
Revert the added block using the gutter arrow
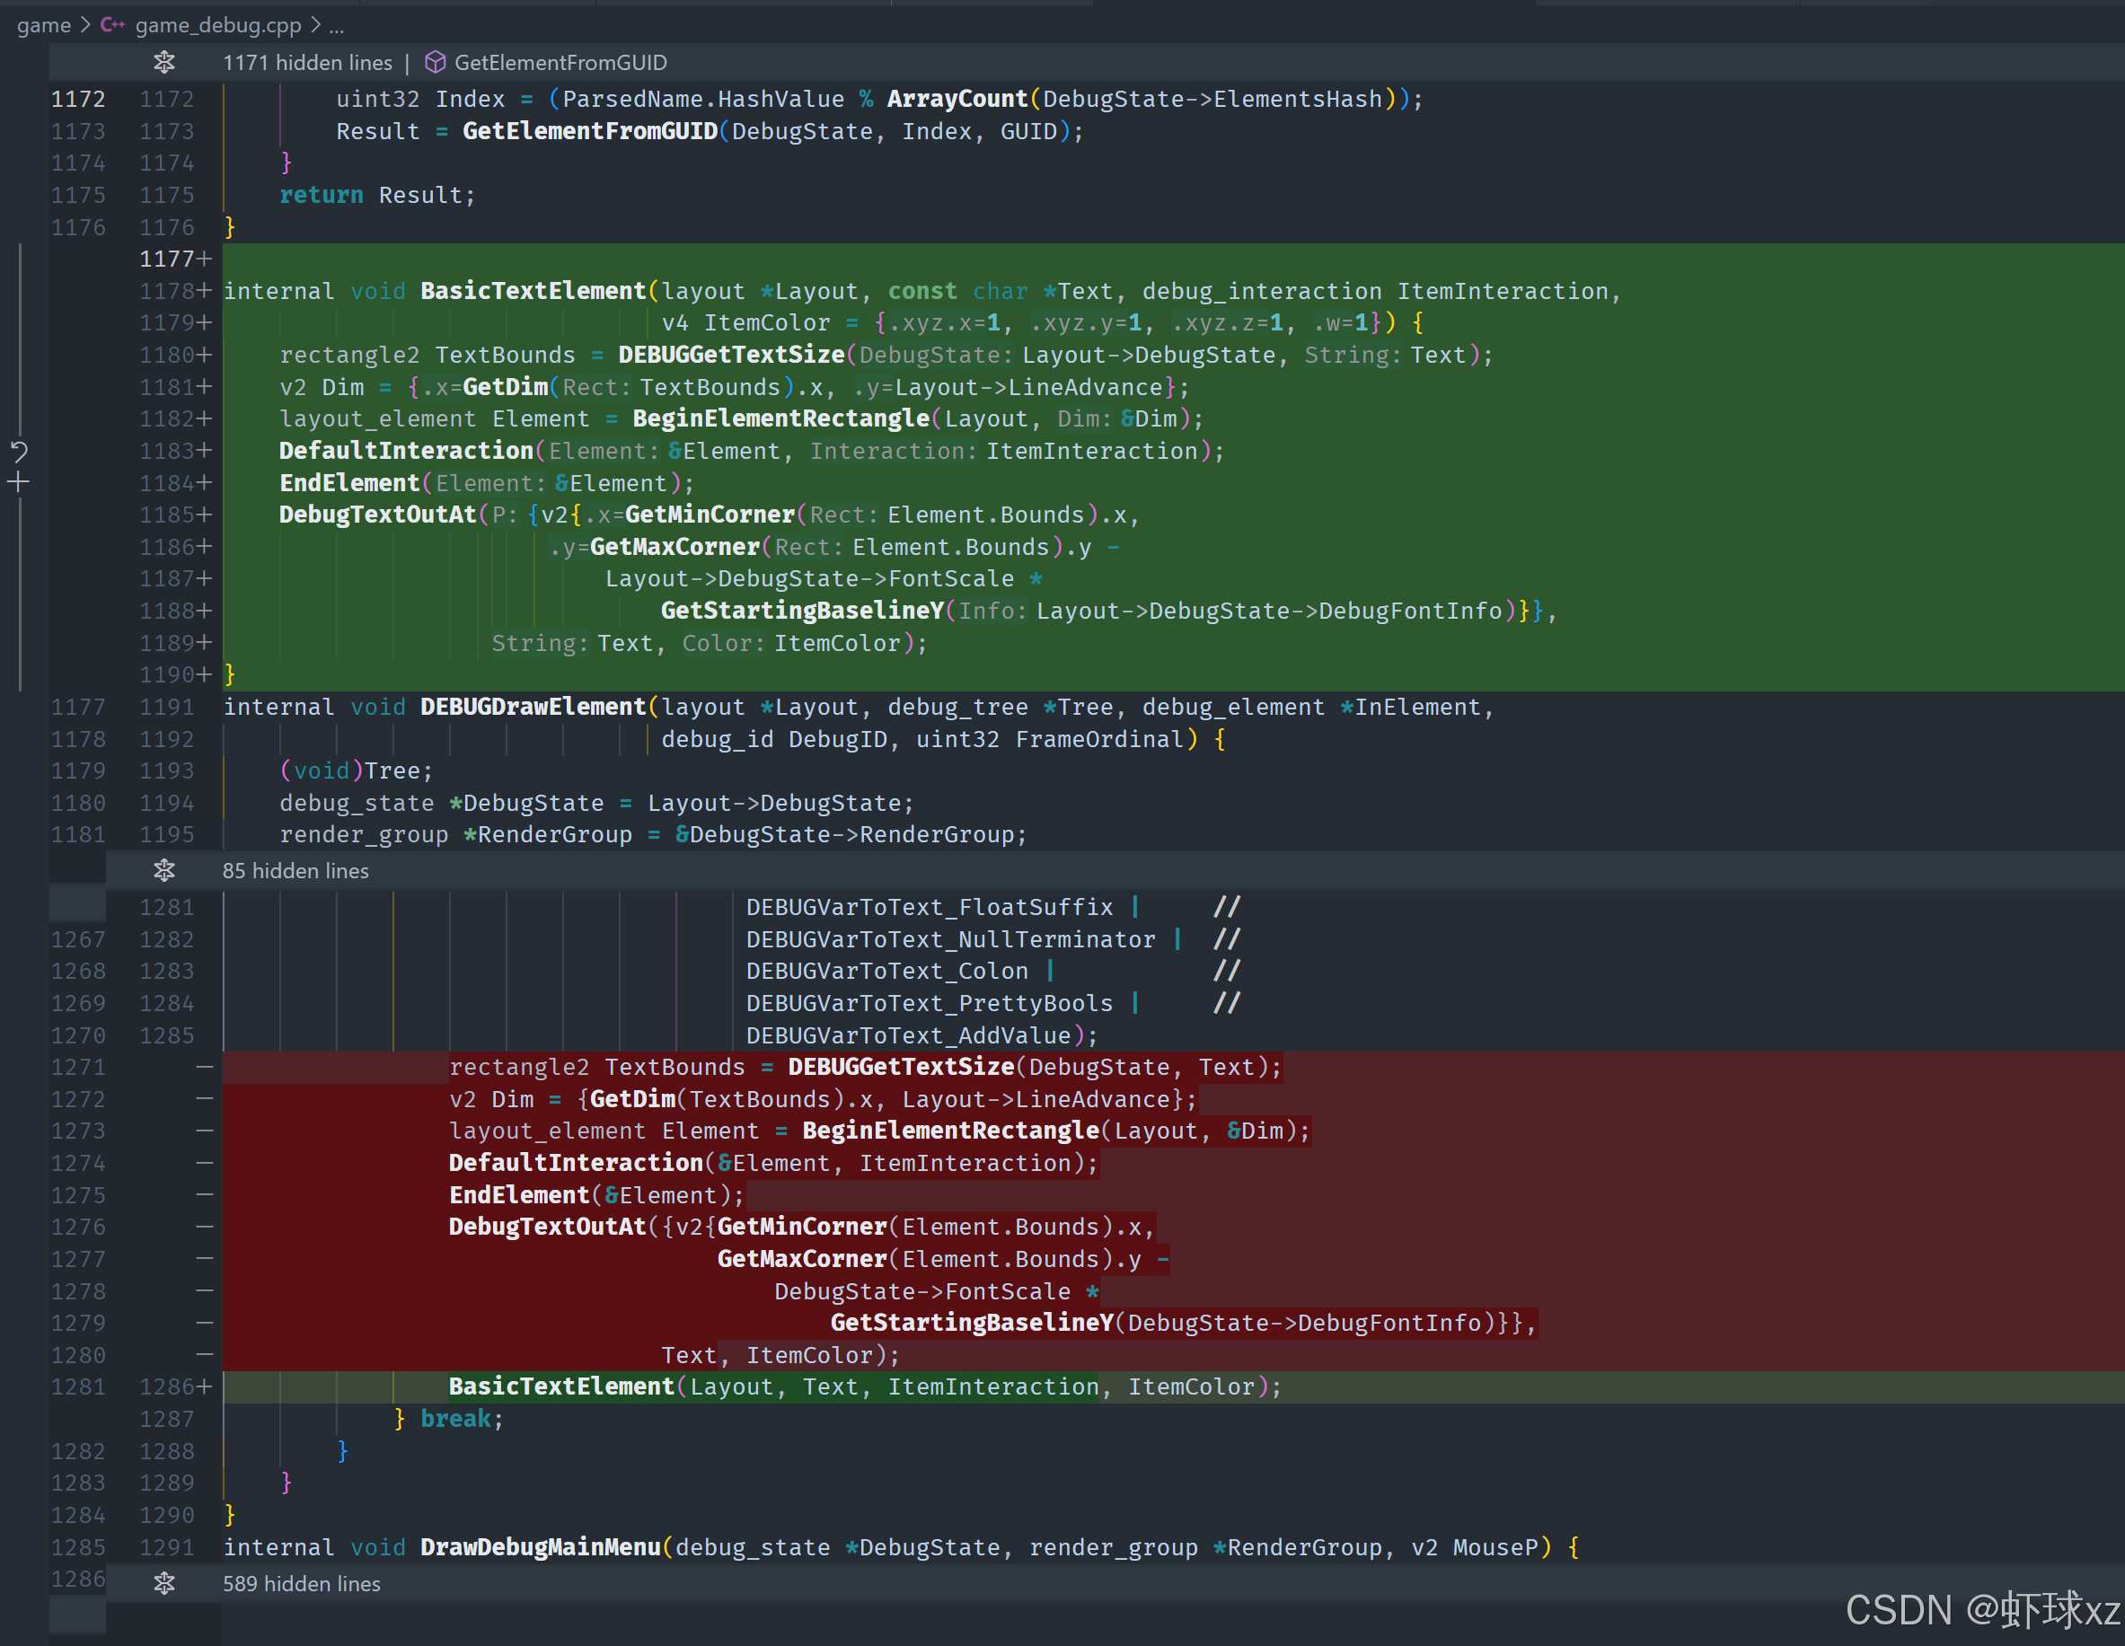click(x=19, y=452)
